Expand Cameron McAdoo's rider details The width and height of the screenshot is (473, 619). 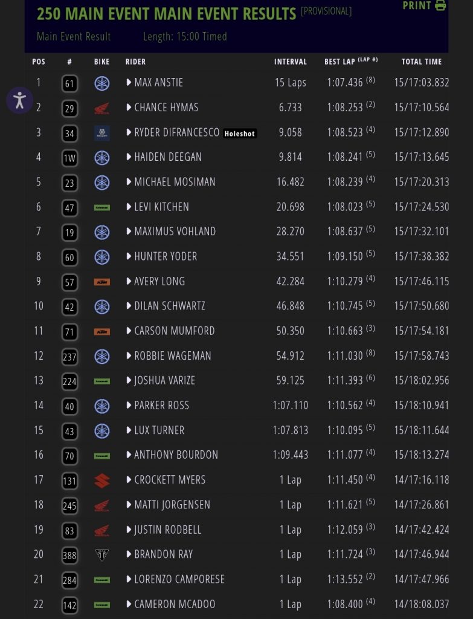click(129, 604)
